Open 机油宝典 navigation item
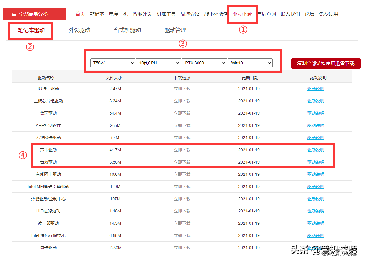This screenshot has width=365, height=262. pos(166,14)
